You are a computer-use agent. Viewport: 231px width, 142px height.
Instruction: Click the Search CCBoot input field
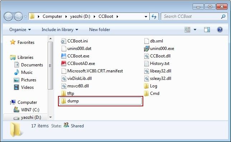[x=192, y=16]
